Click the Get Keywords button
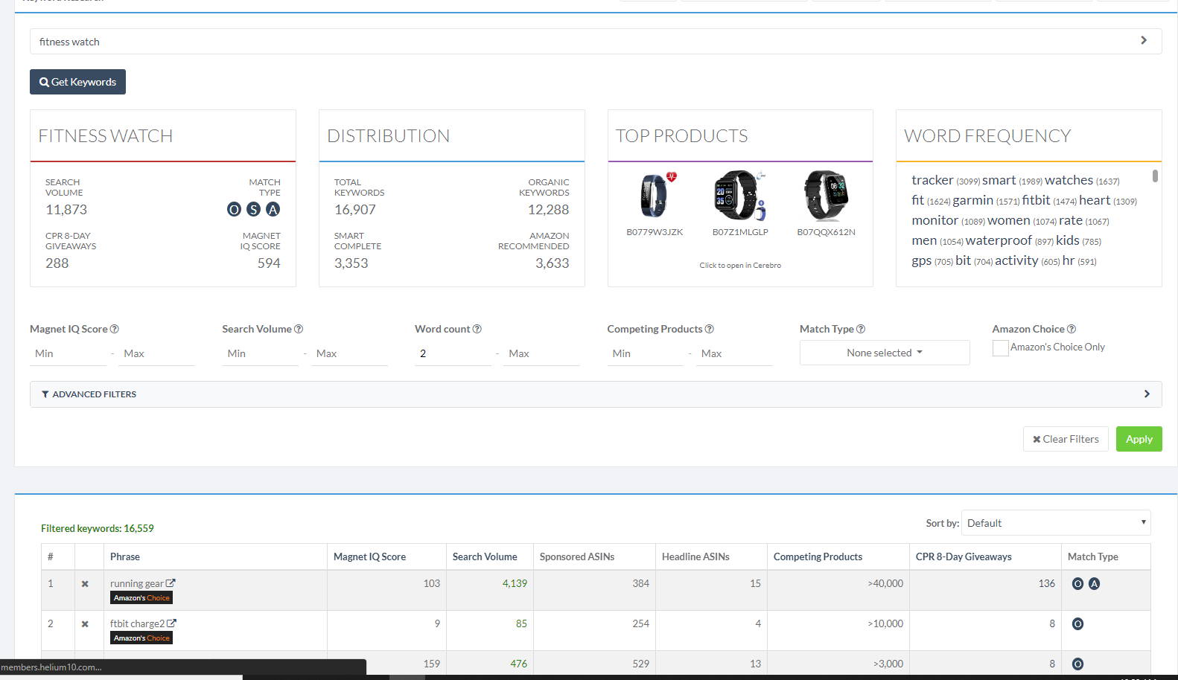Screen dimensions: 1178x680 click(x=77, y=82)
